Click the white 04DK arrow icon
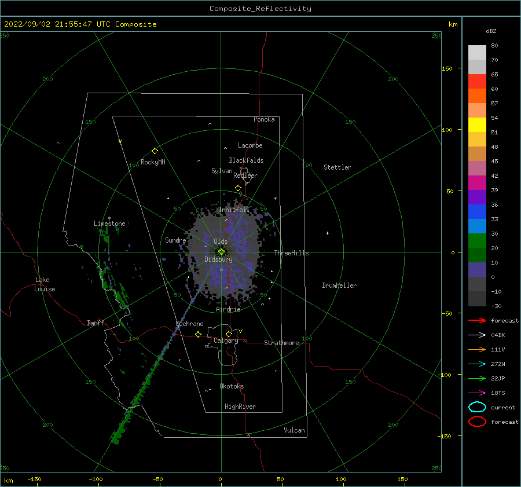 point(477,335)
